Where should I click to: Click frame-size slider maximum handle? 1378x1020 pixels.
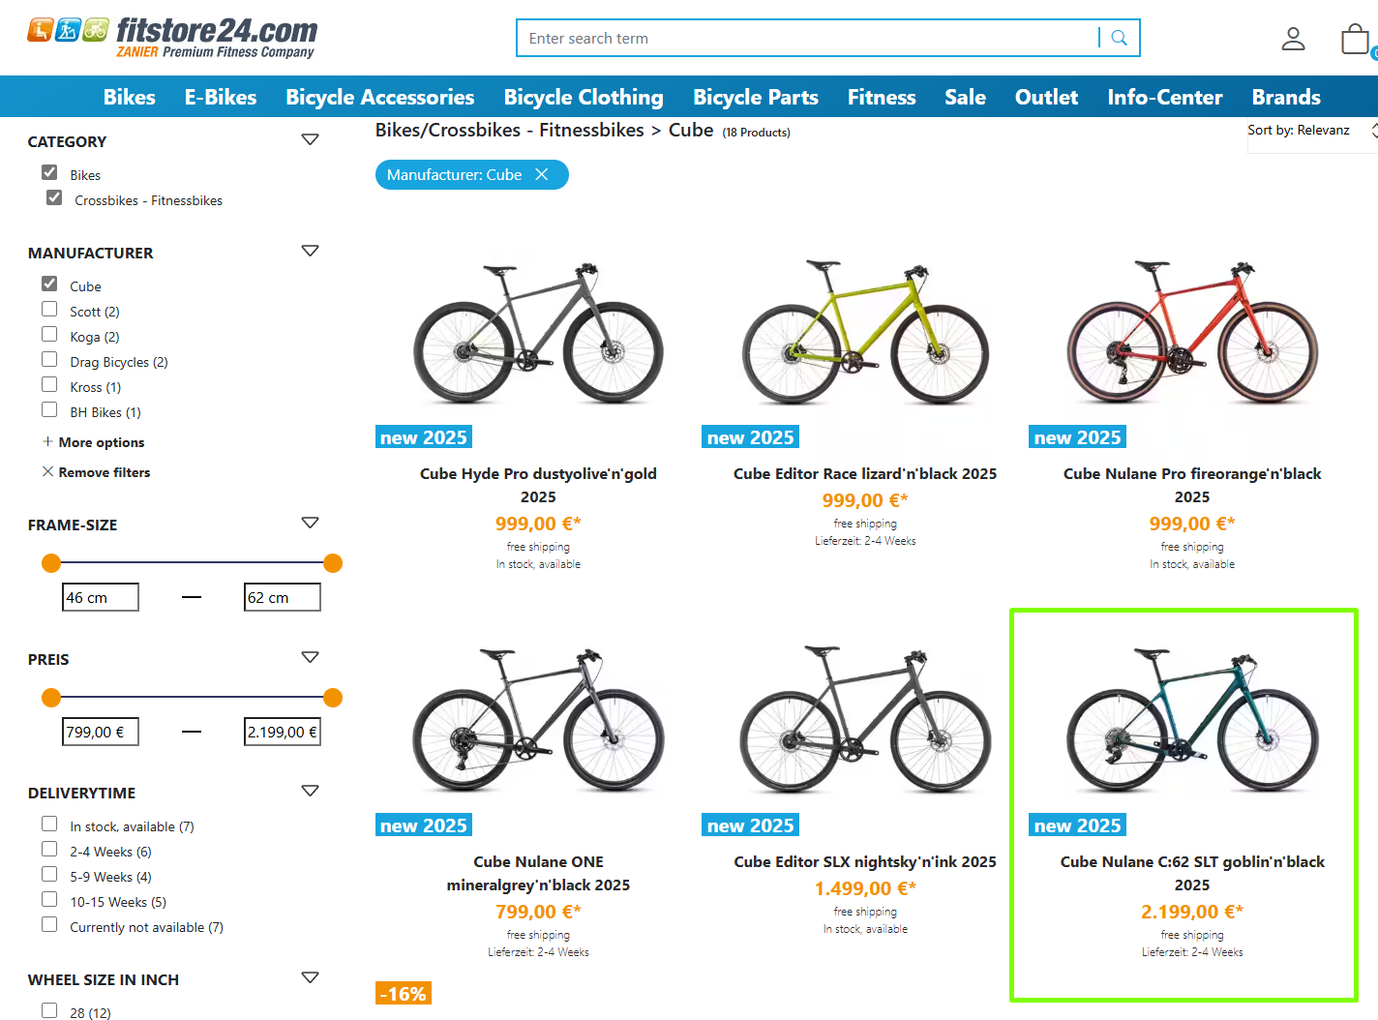[333, 563]
